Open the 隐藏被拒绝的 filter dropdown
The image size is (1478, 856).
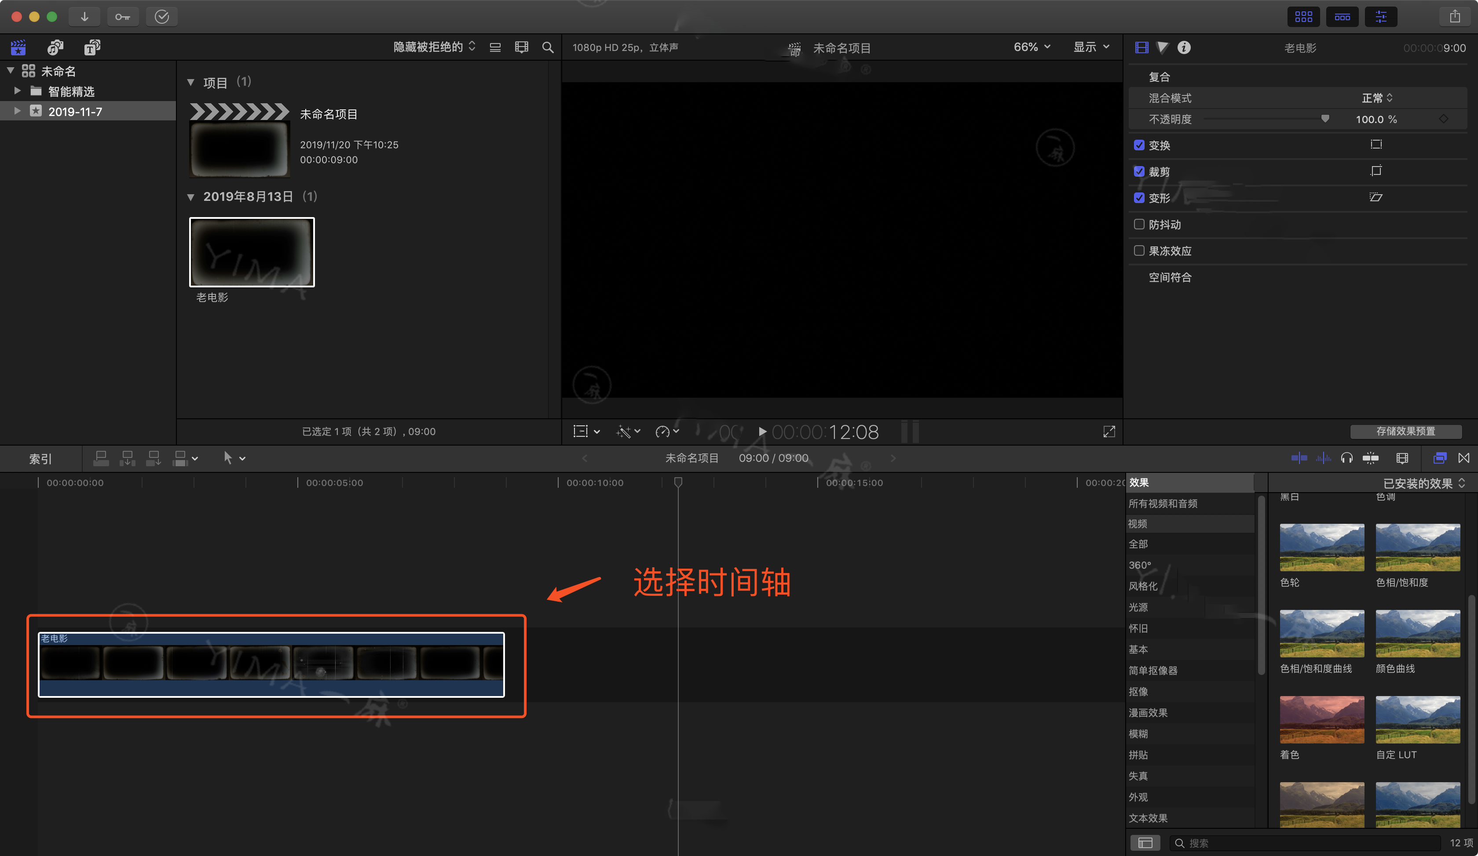pos(434,47)
